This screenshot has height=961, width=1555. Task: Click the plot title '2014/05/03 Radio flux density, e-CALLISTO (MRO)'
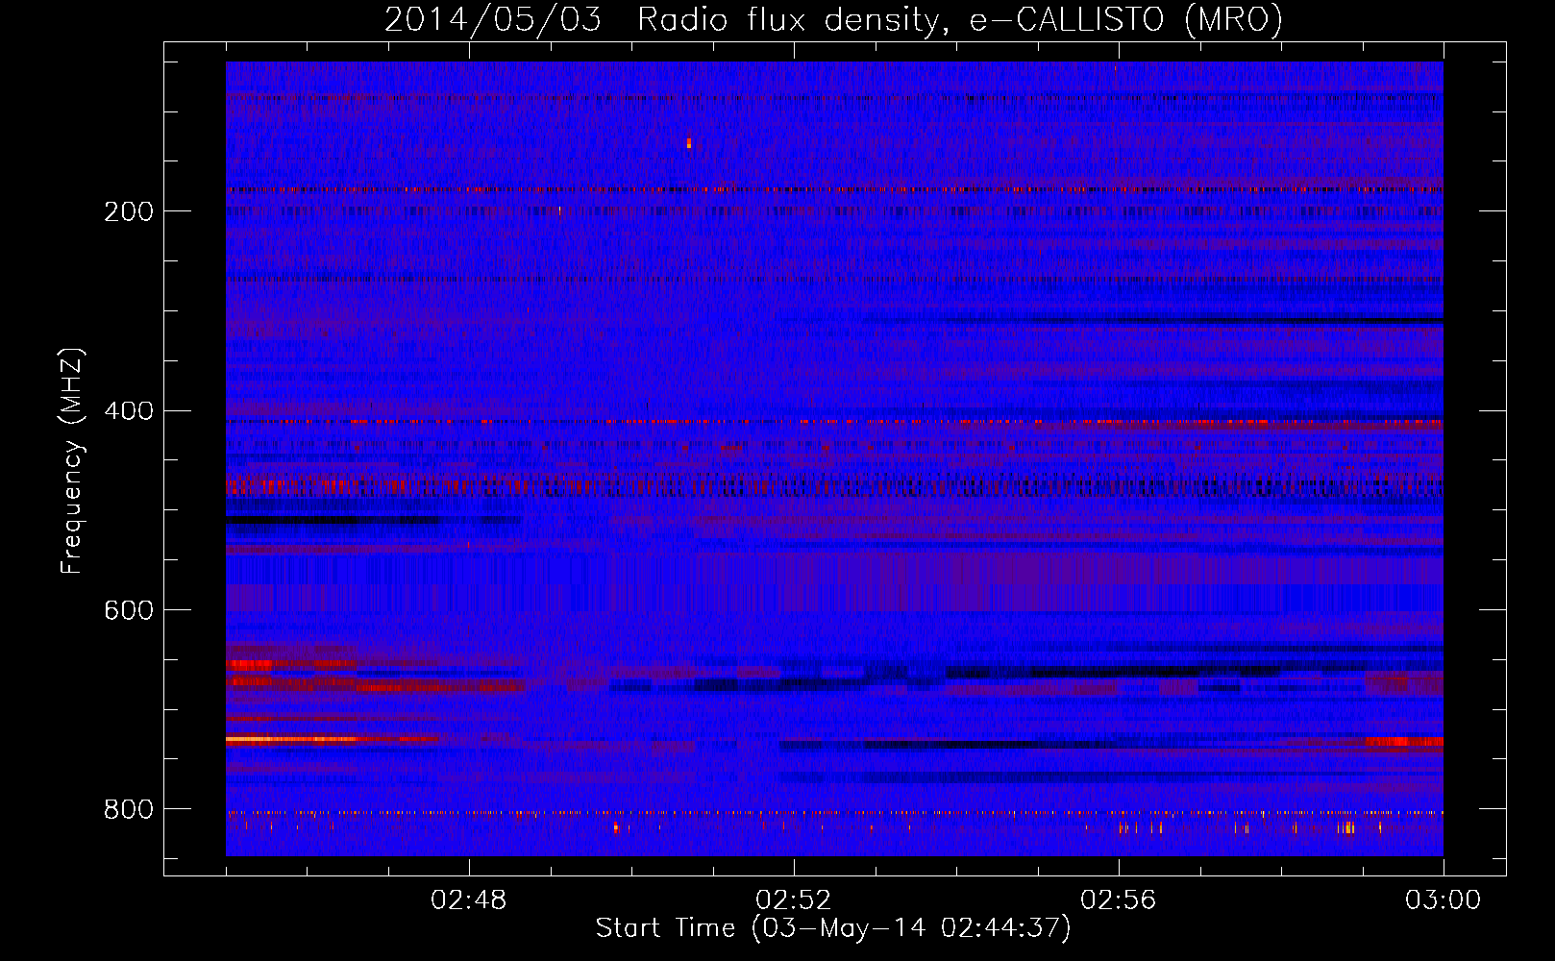pos(833,19)
